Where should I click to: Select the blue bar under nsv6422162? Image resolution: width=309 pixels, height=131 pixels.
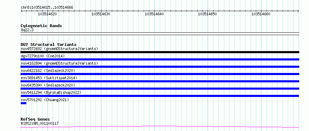(x=160, y=74)
